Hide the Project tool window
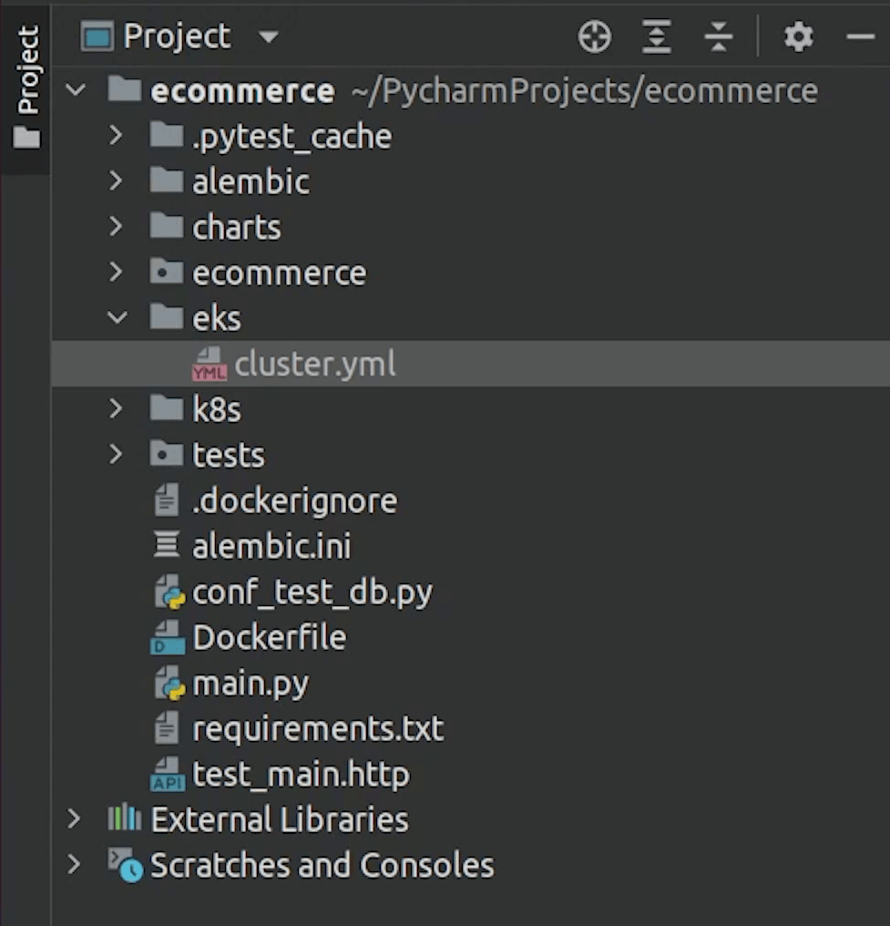The image size is (890, 926). pyautogui.click(x=860, y=37)
